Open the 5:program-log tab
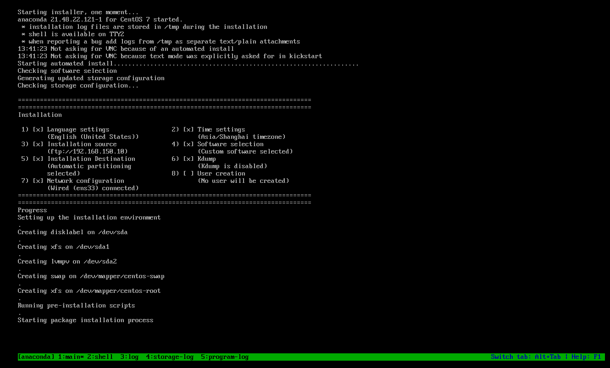Viewport: 610px width, 368px height. click(x=225, y=357)
